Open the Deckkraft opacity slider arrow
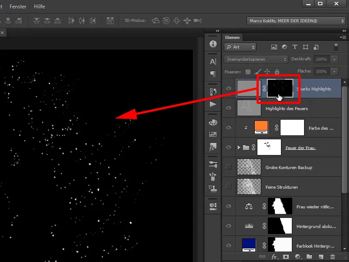This screenshot has height=262, width=349. pyautogui.click(x=334, y=59)
